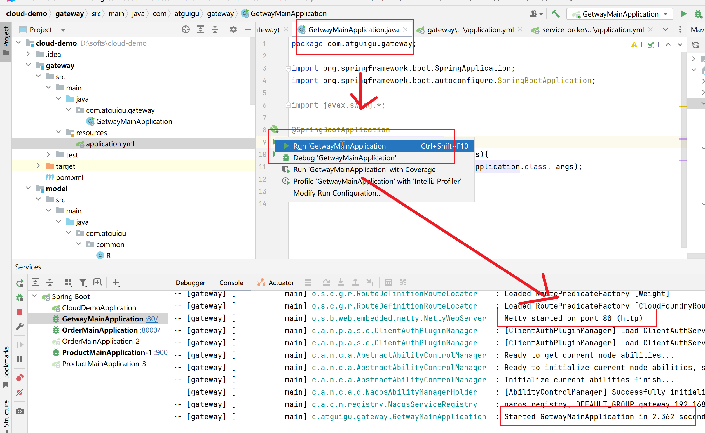
Task: Click Evaluate Expression calculator icon
Action: point(388,282)
